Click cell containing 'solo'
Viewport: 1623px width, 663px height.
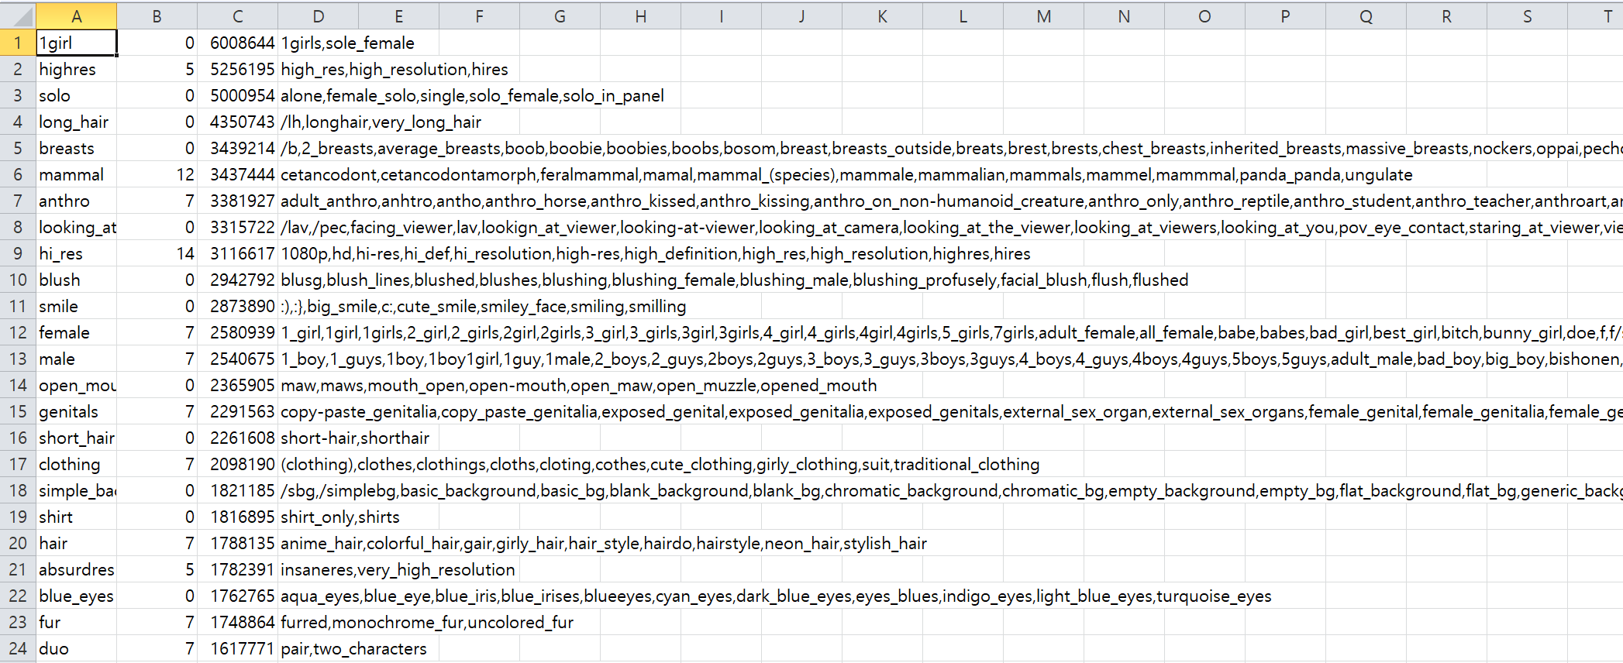click(x=76, y=95)
